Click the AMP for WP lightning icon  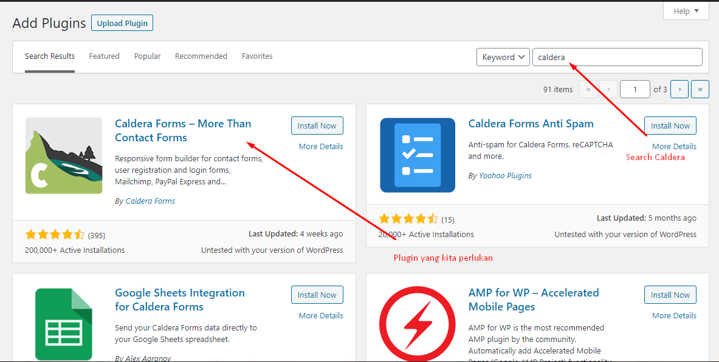pyautogui.click(x=418, y=324)
